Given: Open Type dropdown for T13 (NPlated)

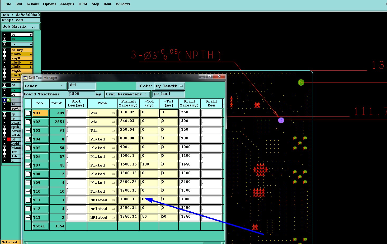Looking at the screenshot, I should click(x=102, y=217).
